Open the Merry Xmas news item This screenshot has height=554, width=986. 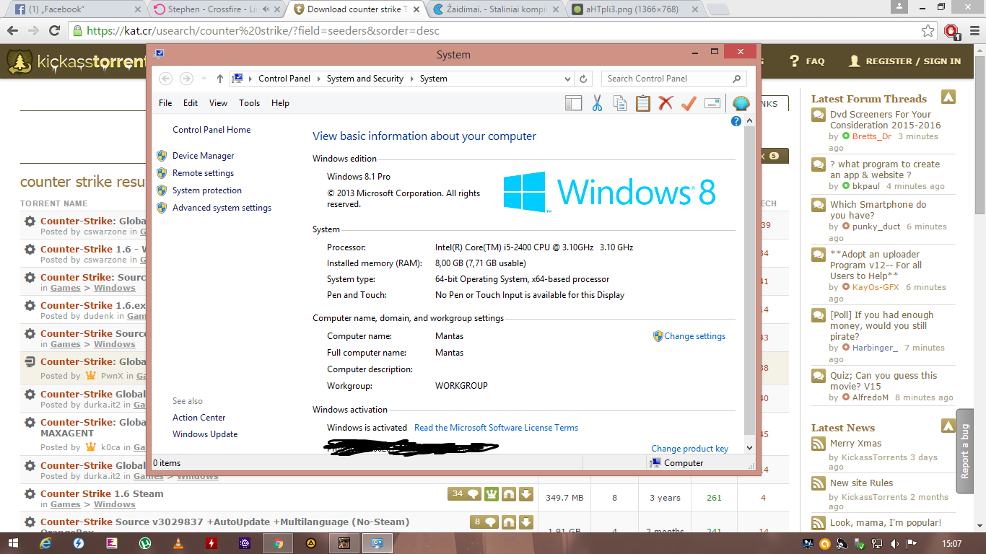point(855,444)
